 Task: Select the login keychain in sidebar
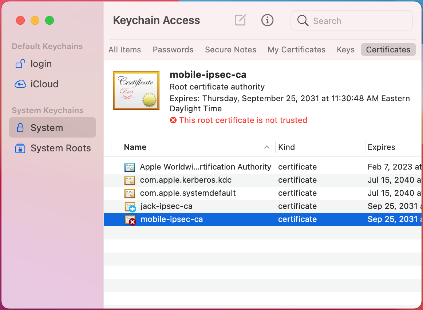pyautogui.click(x=41, y=64)
